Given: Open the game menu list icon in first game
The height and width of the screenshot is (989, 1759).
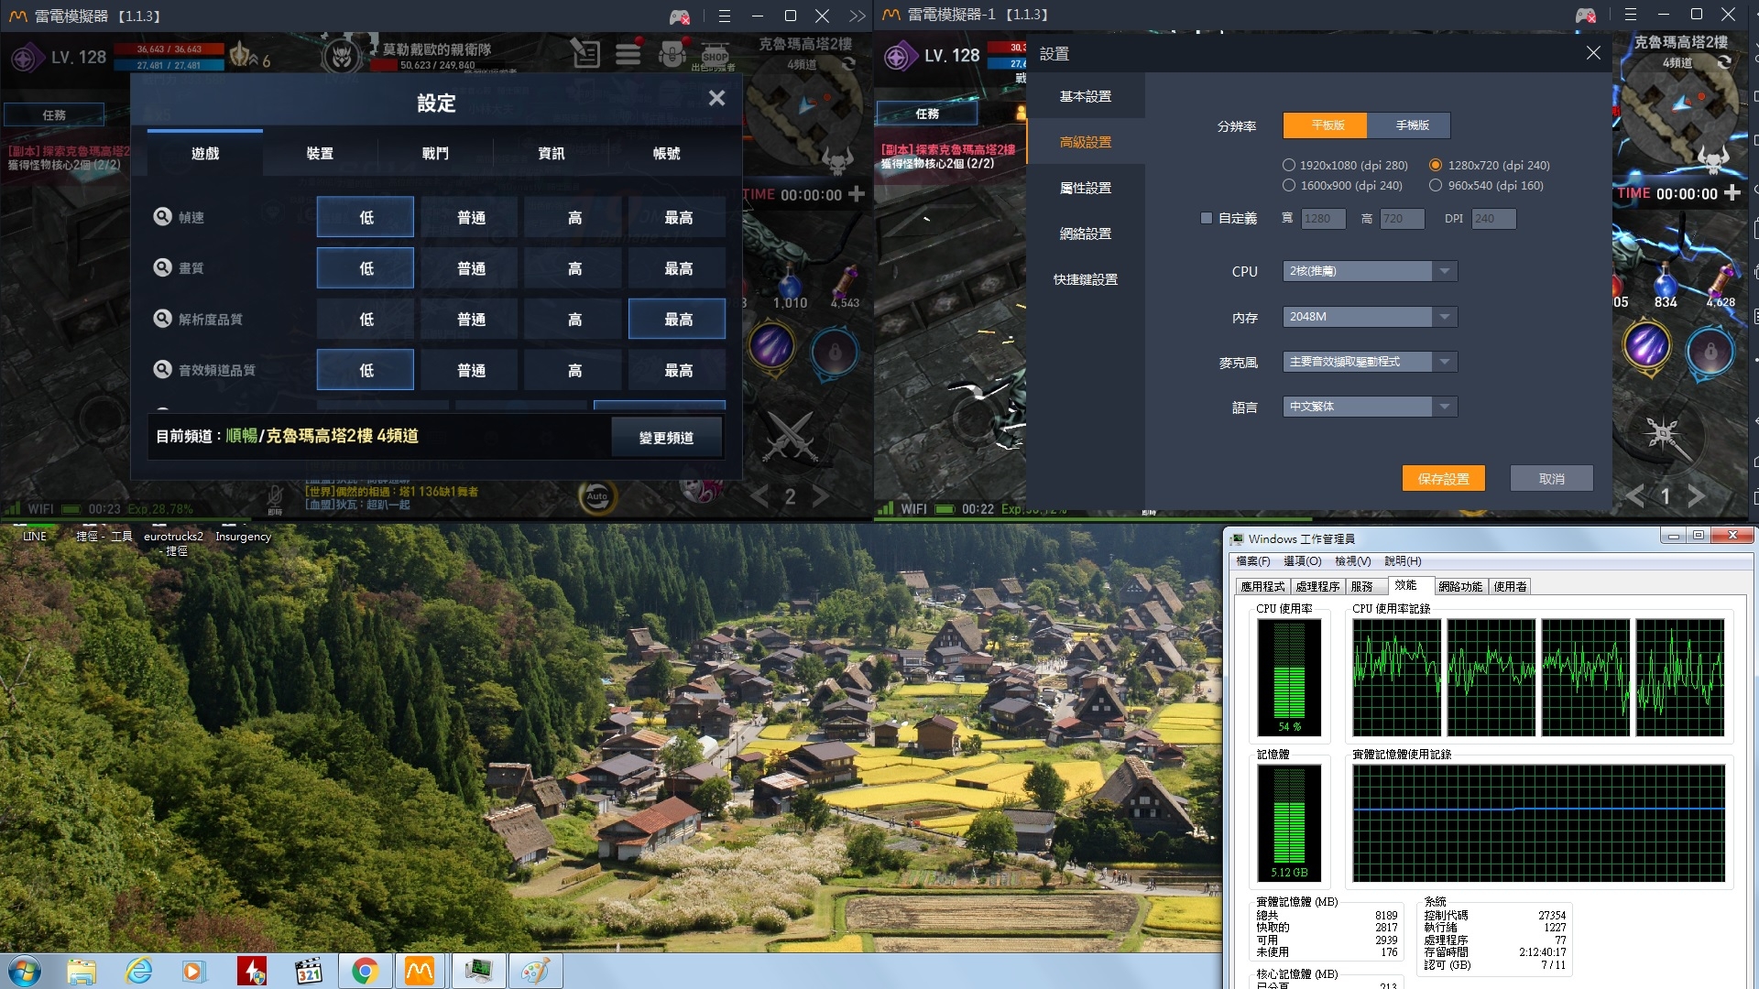Looking at the screenshot, I should click(628, 55).
